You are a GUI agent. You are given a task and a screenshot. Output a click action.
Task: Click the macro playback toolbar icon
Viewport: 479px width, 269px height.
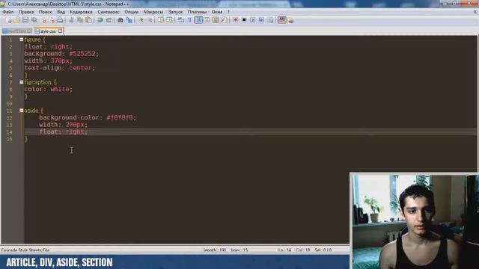pyautogui.click(x=253, y=20)
